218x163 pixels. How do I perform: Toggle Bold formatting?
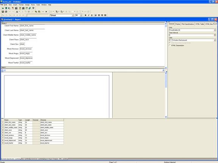point(86,15)
